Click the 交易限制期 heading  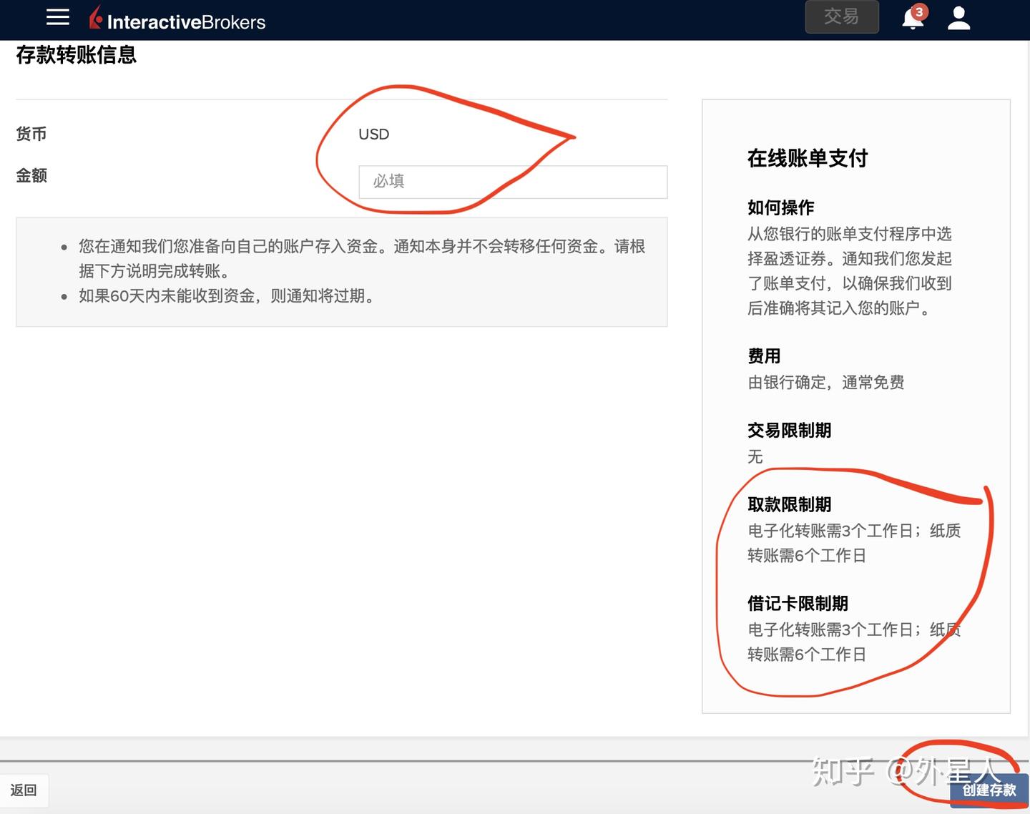point(789,430)
